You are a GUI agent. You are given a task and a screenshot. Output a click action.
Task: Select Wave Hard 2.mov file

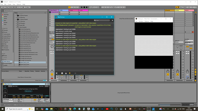tap(25, 64)
